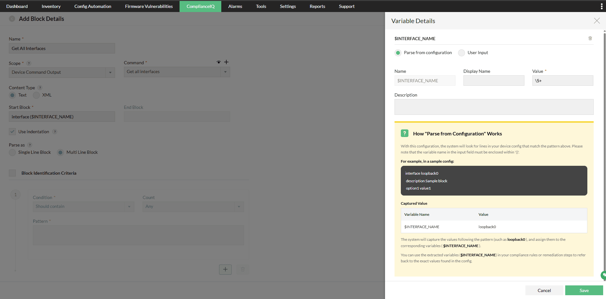Open the Reports menu
This screenshot has height=299, width=606.
click(x=317, y=6)
